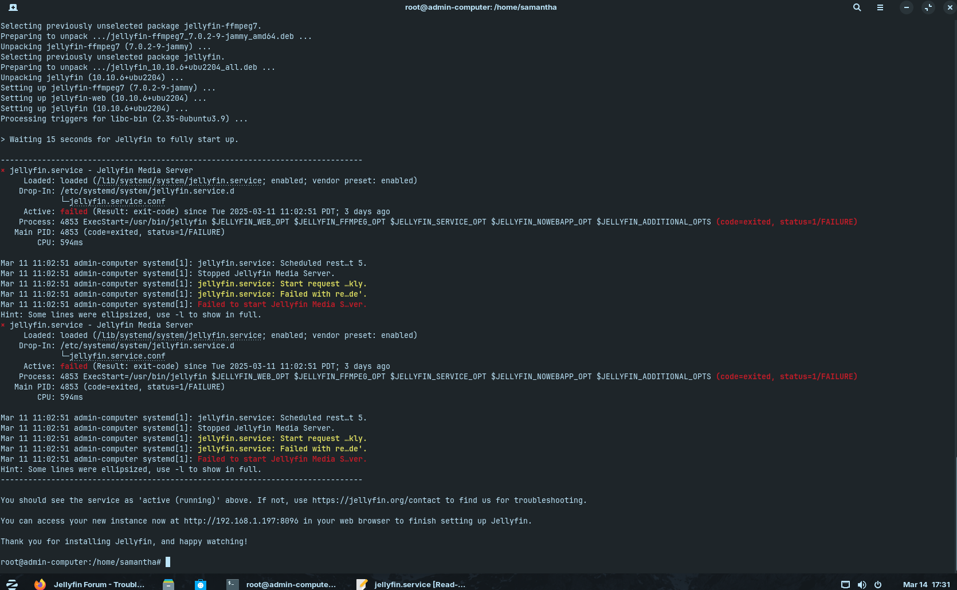This screenshot has height=590, width=957.
Task: Click the wired network tray icon
Action: pos(845,584)
